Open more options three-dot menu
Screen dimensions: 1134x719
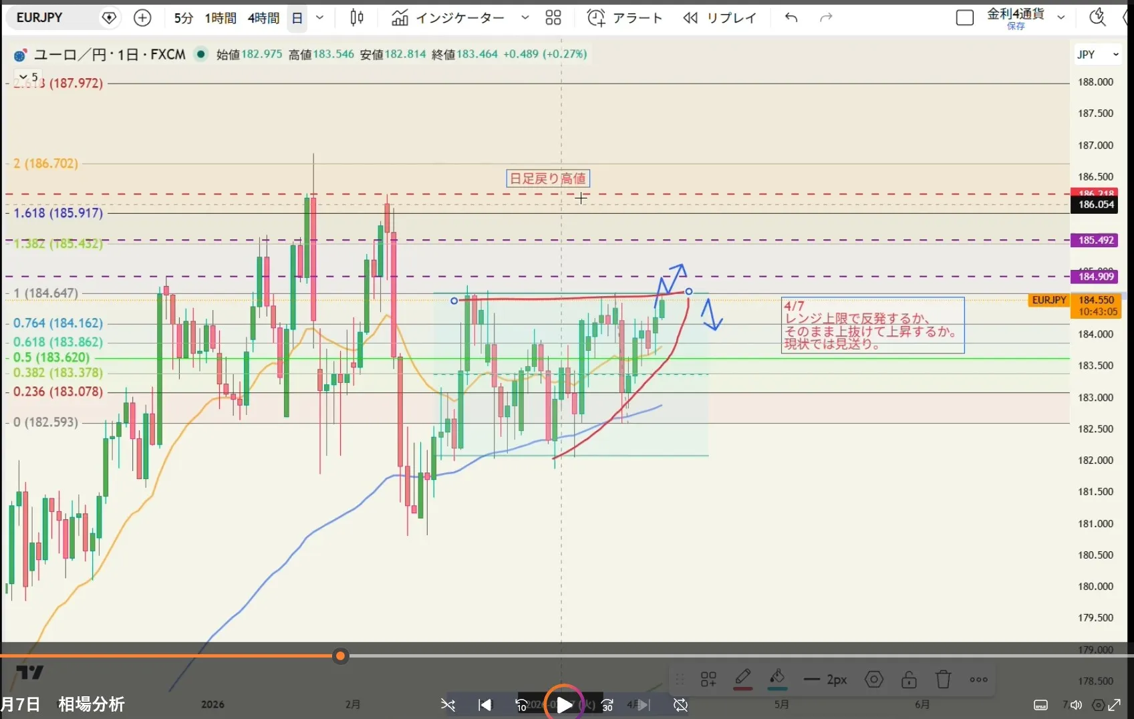(979, 680)
